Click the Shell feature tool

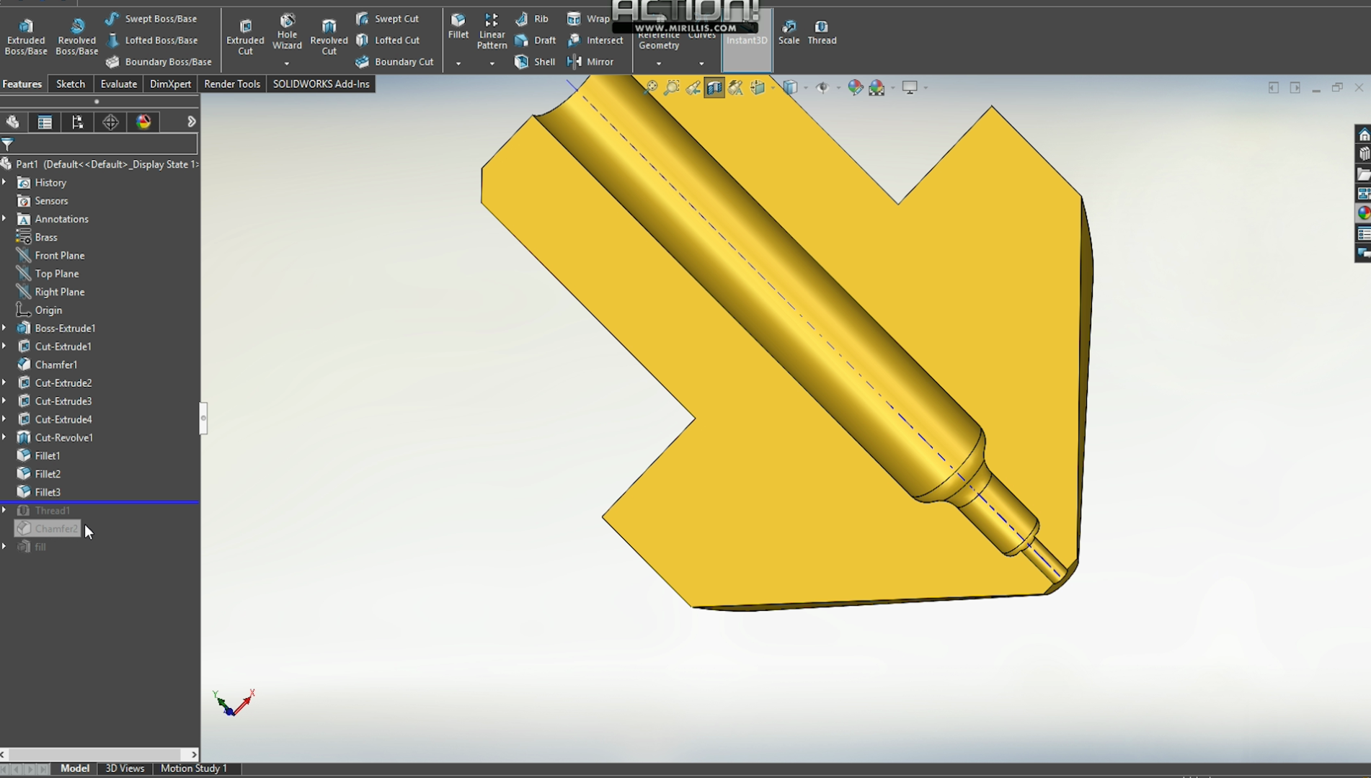[535, 62]
